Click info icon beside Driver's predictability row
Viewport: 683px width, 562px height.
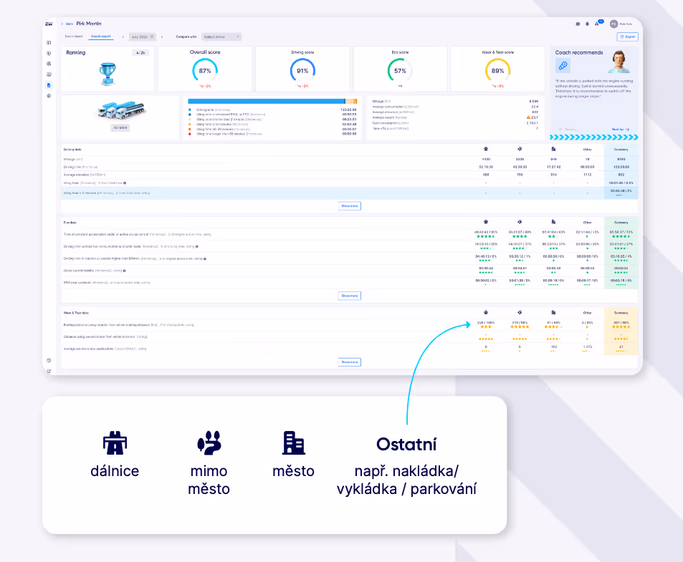coord(124,271)
